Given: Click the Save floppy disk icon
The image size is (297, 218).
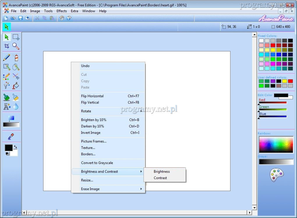Looking at the screenshot, I should click(20, 18).
